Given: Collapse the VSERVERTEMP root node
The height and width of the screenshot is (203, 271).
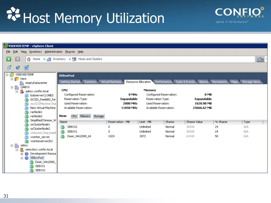Looking at the screenshot, I should click(7, 75).
